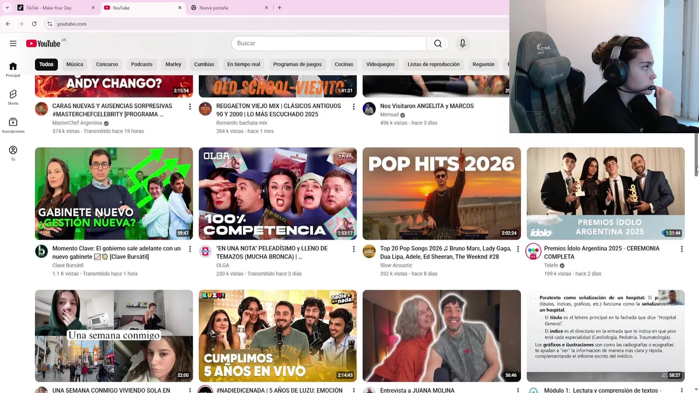Click the search magnifier button
Viewport: 699px width, 393px height.
pyautogui.click(x=438, y=44)
